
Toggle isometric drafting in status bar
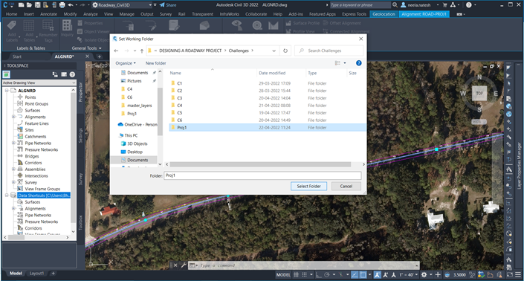[x=341, y=274]
